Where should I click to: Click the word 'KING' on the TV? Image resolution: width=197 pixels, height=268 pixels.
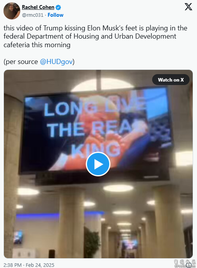(x=96, y=149)
